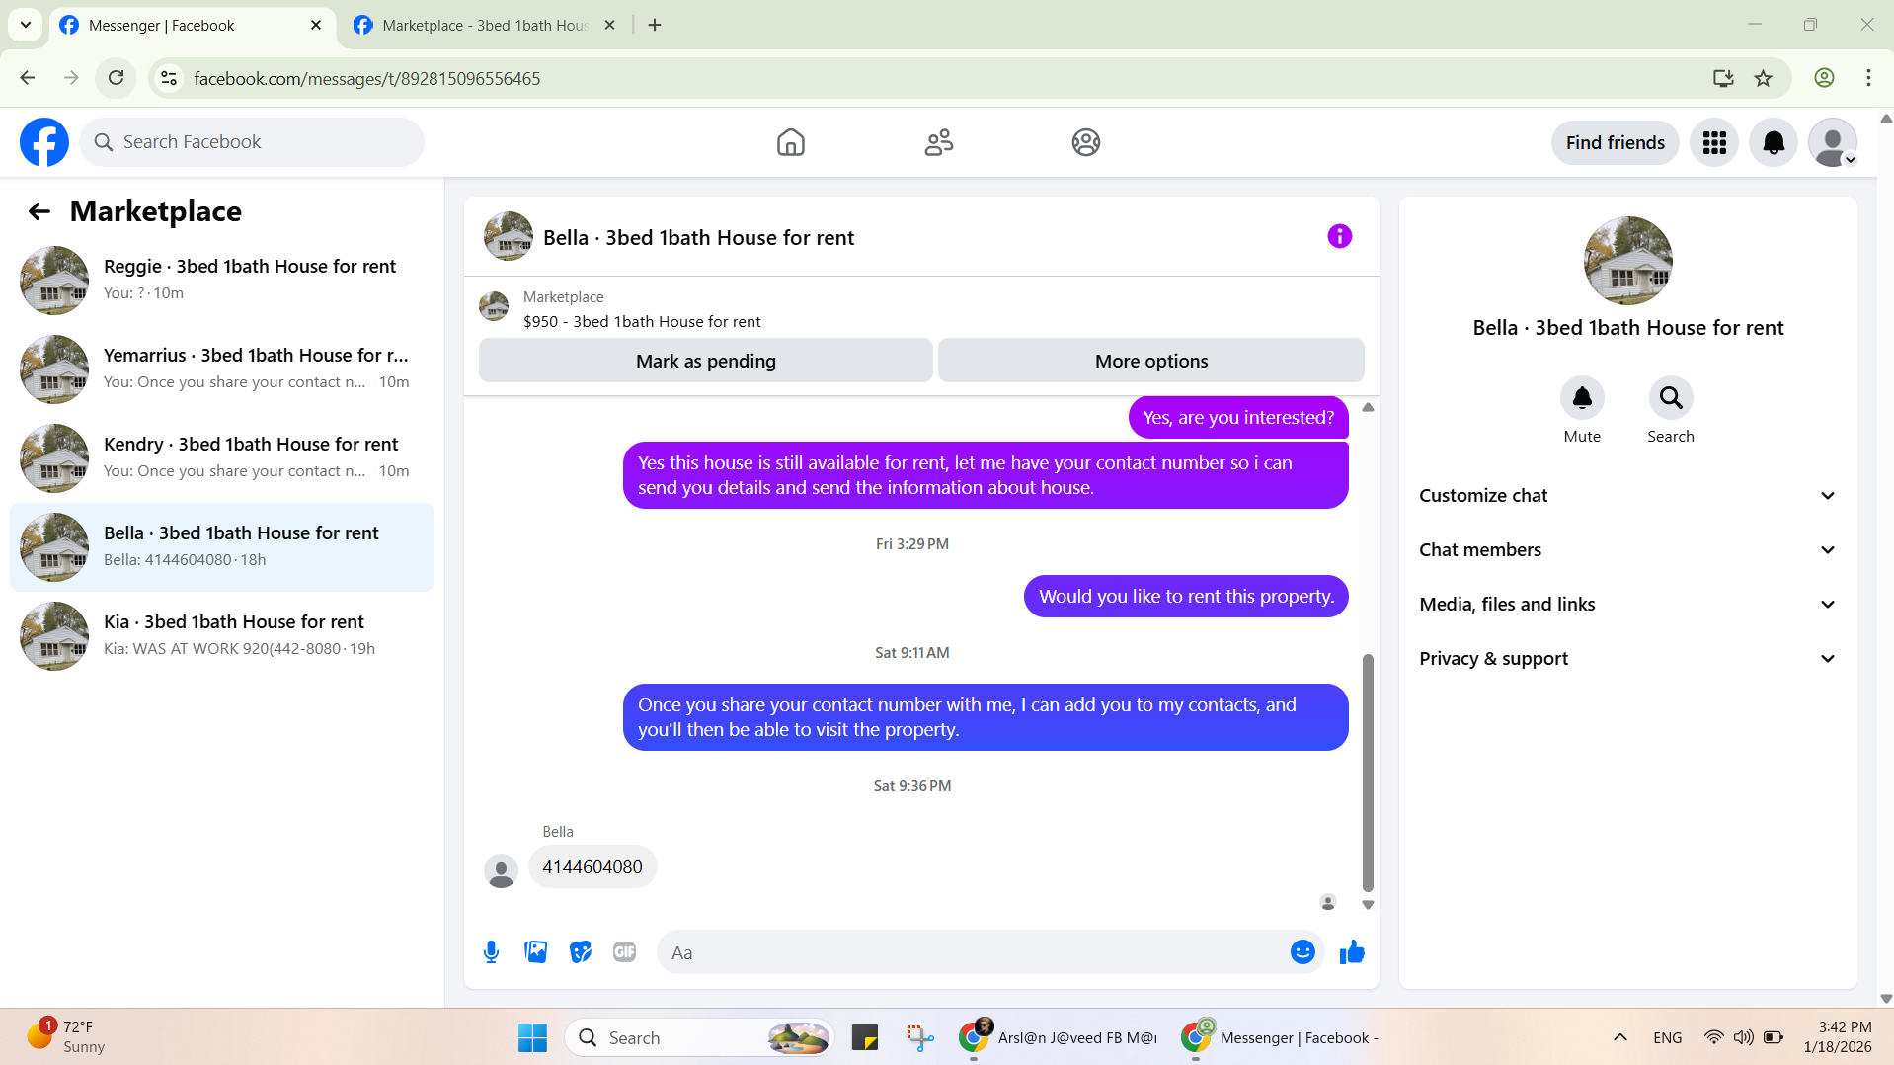Screen dimensions: 1894x1065
Task: Pick a GIF with the GIF icon
Action: 624,952
